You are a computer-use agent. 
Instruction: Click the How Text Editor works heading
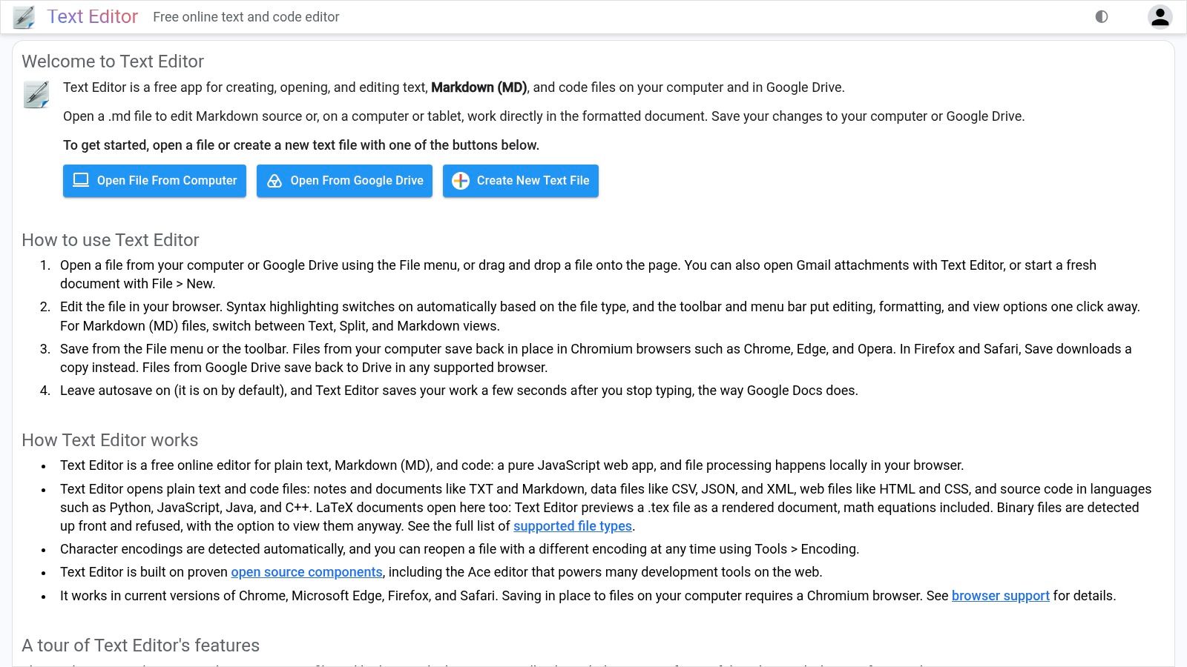click(110, 440)
